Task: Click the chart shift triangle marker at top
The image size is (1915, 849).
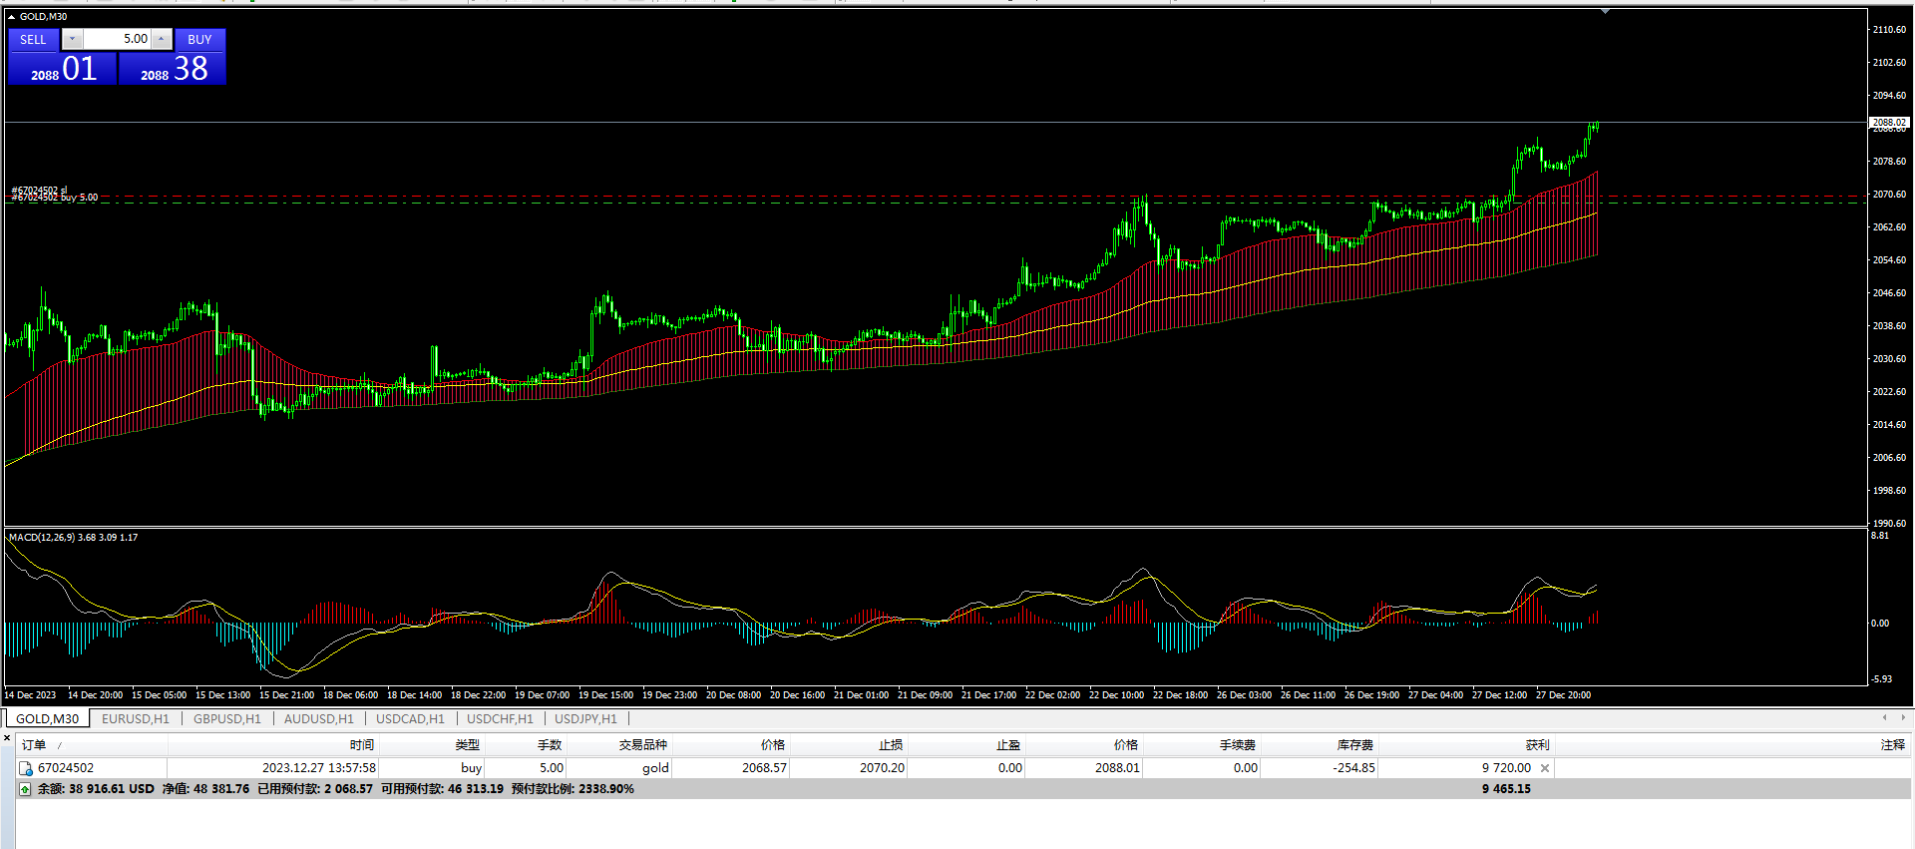Action: tap(1605, 11)
